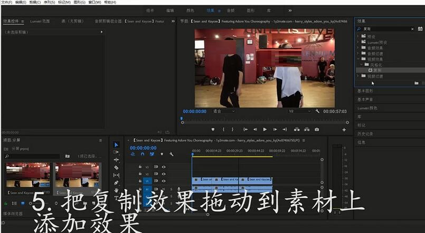Click the Export Frame camera icon

[x=316, y=129]
